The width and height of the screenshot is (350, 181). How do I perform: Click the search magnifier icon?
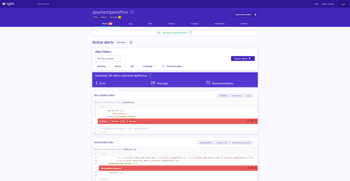34,4
